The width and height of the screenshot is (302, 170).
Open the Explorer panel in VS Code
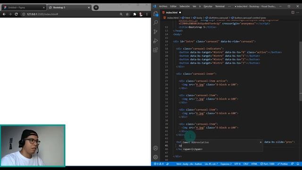point(156,14)
